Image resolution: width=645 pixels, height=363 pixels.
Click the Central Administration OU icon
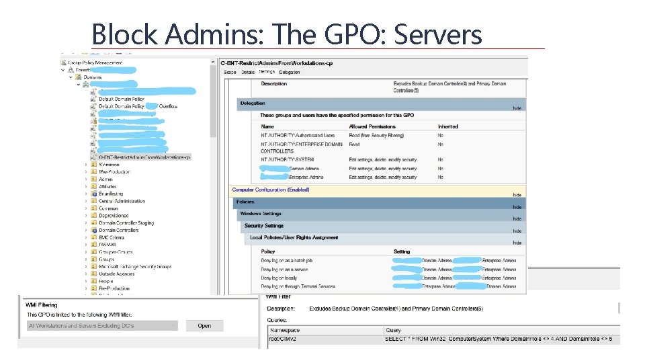pyautogui.click(x=94, y=201)
